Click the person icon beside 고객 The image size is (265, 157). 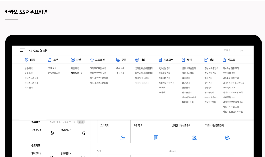(50, 60)
